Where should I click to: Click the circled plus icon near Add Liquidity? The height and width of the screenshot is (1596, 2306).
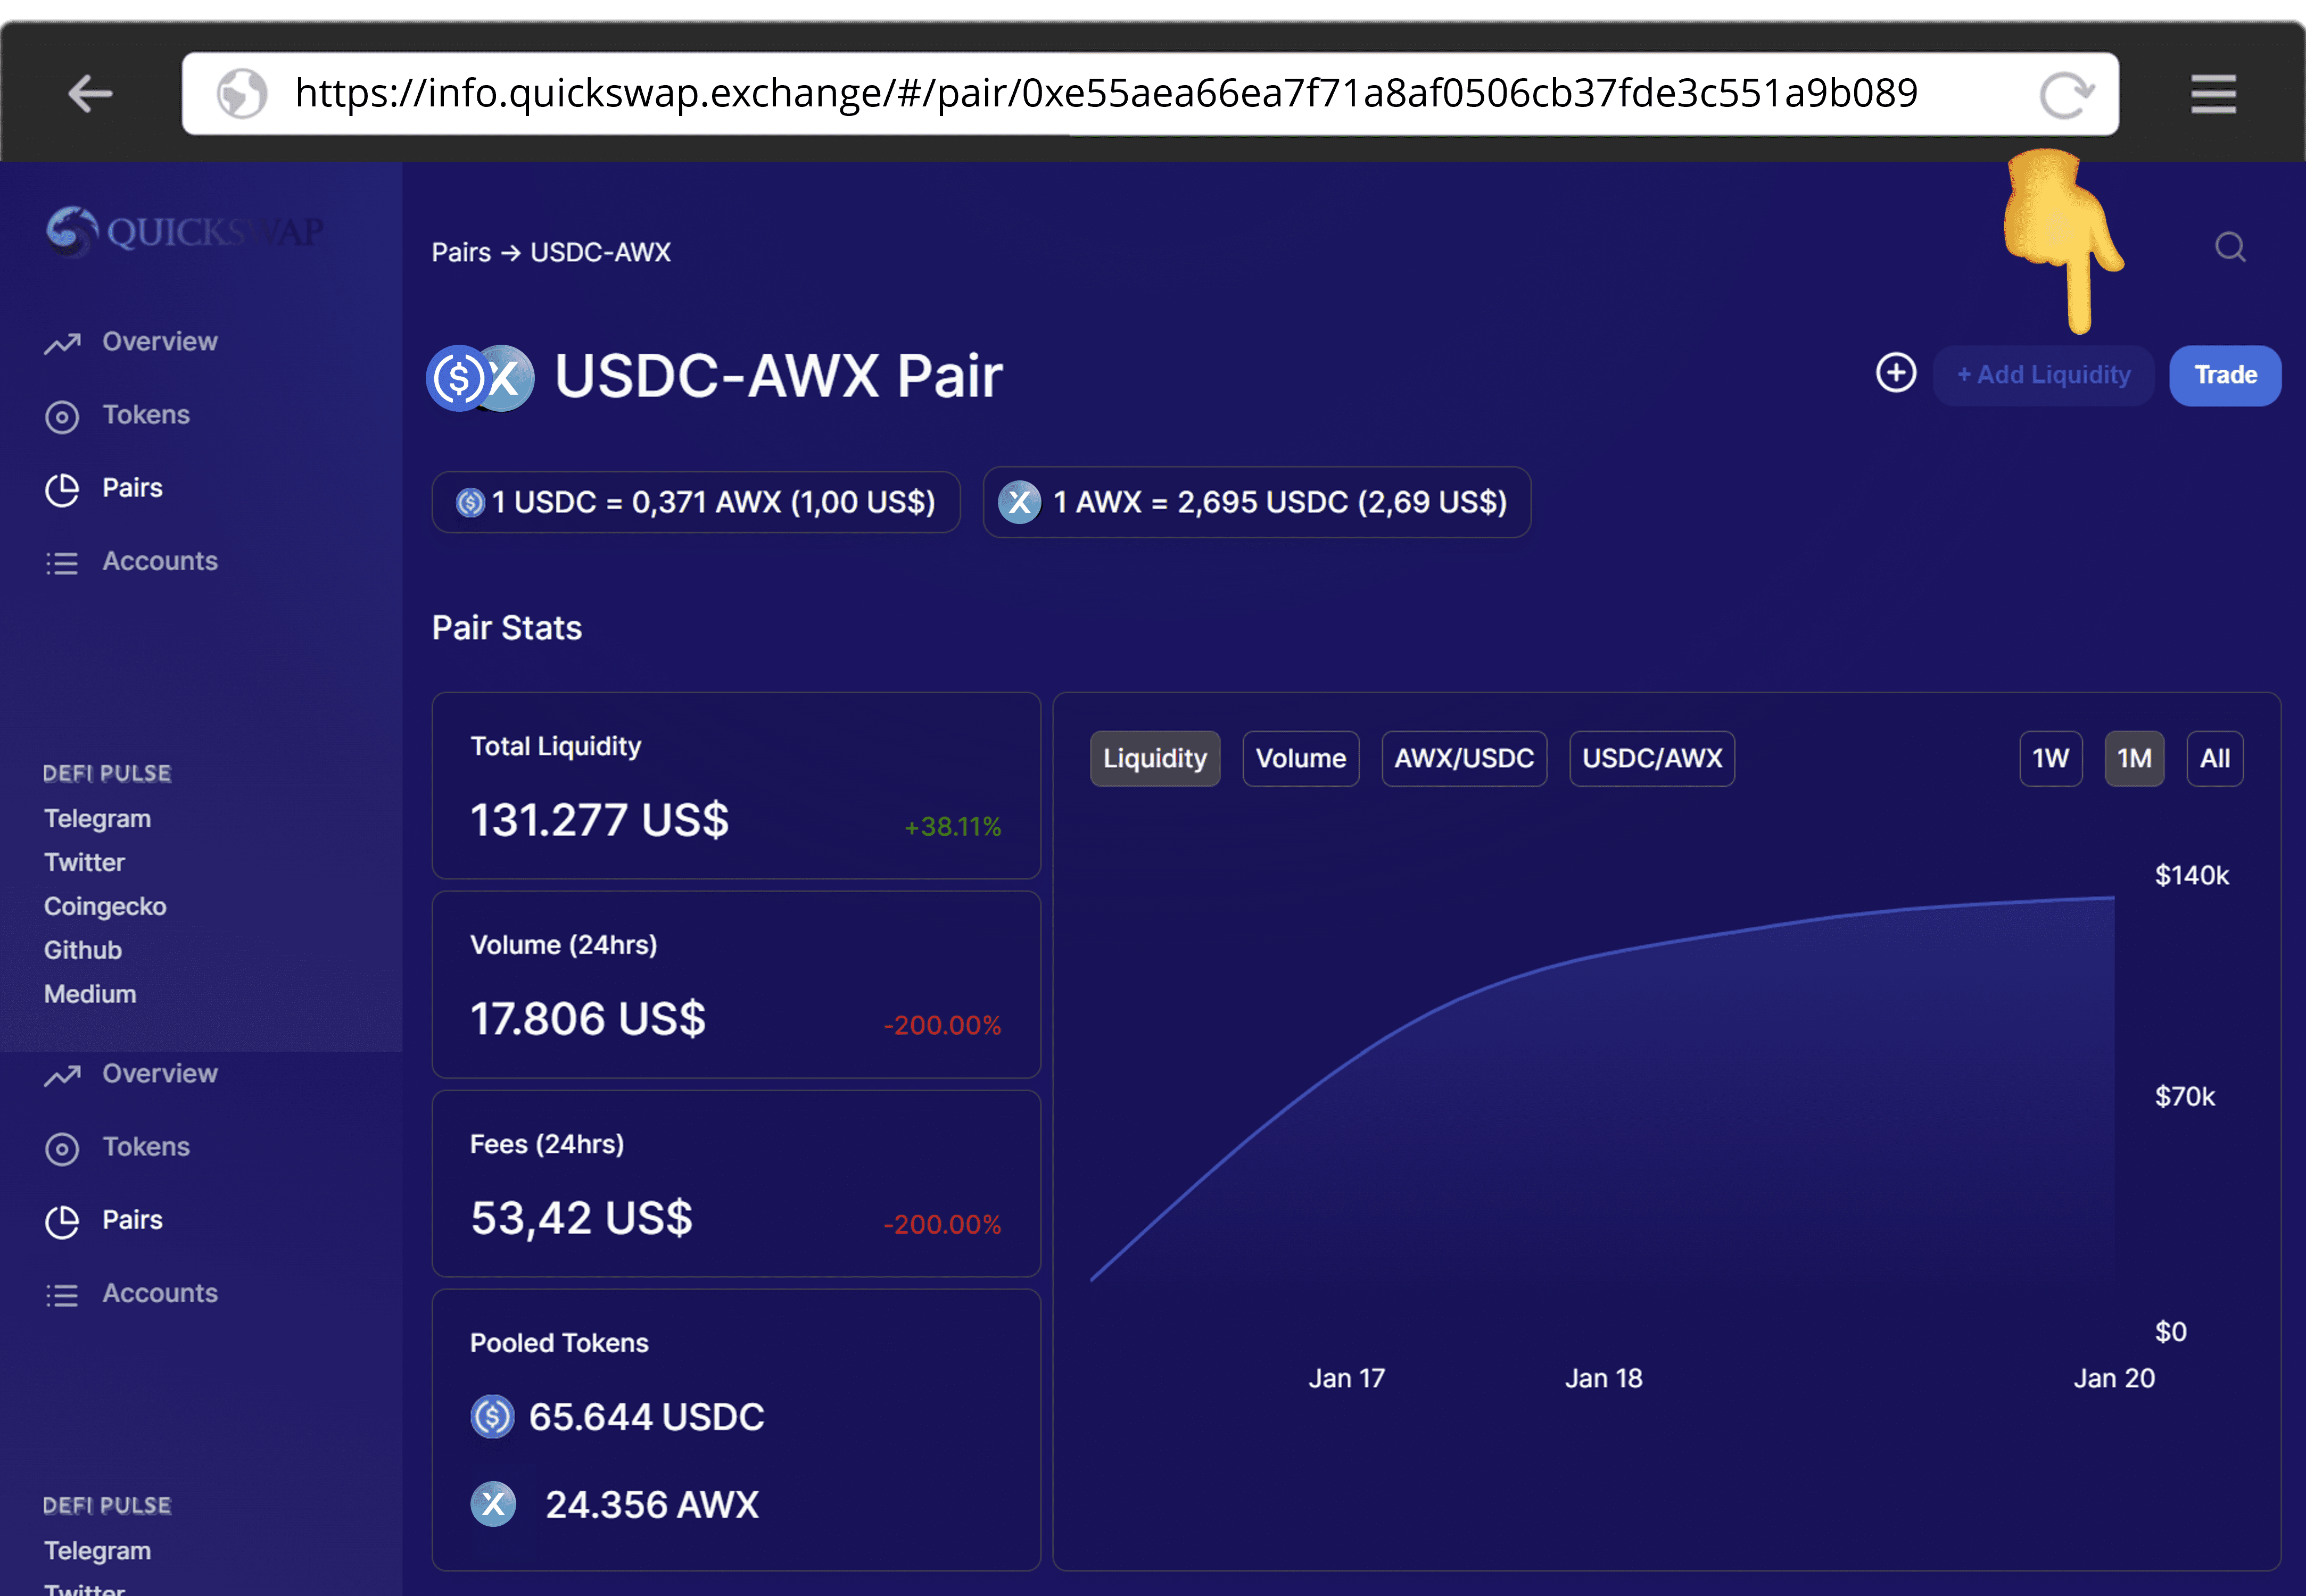[1895, 373]
